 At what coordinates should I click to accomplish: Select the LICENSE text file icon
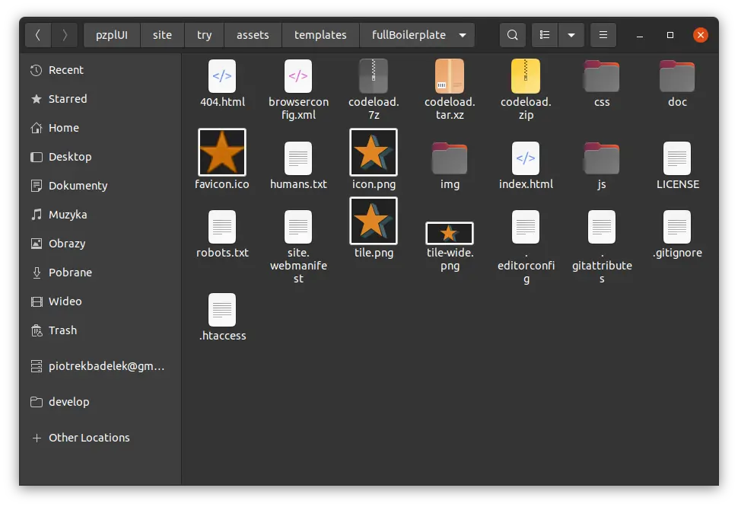(677, 158)
